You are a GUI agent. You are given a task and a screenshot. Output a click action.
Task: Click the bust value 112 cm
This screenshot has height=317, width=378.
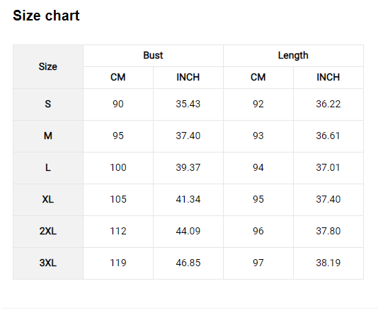pos(118,231)
